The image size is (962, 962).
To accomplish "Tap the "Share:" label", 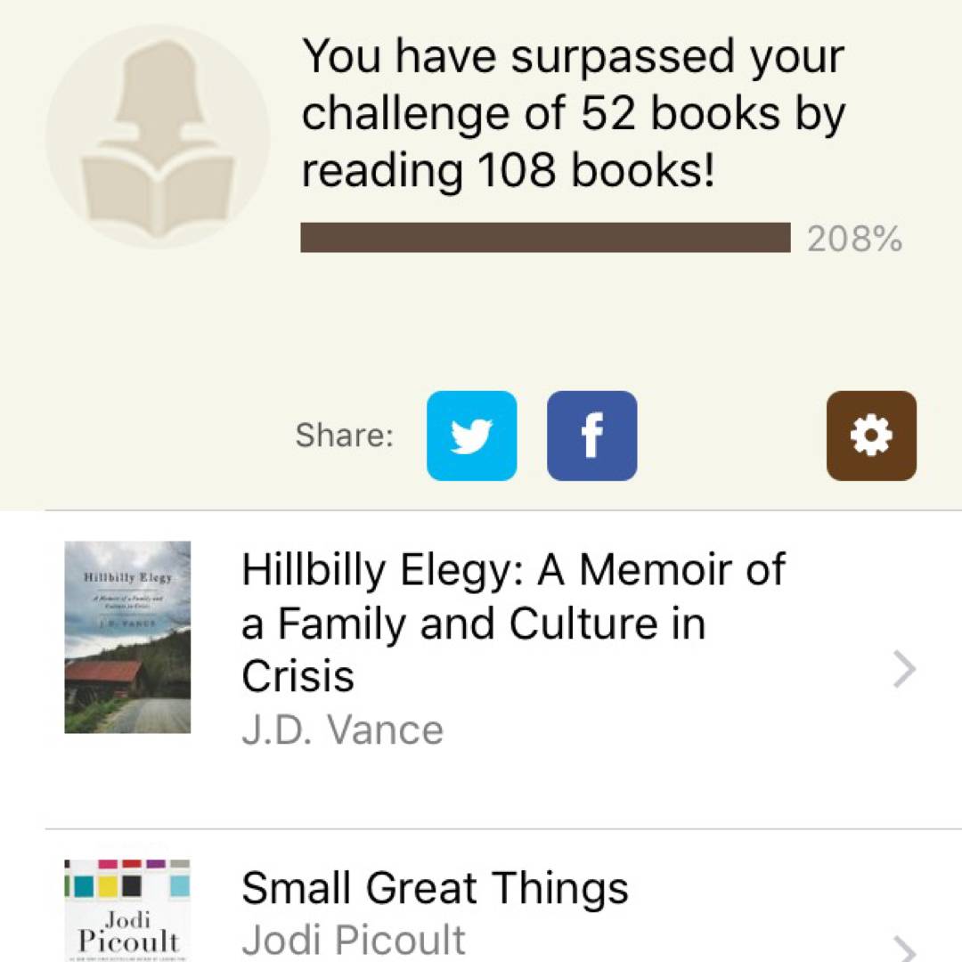I will (344, 436).
